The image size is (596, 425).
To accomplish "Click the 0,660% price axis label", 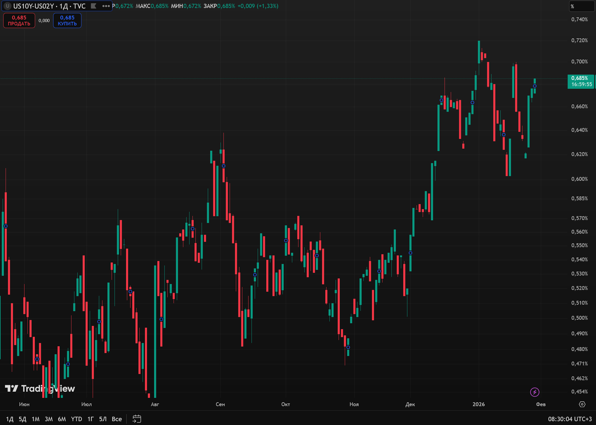I will click(x=579, y=107).
